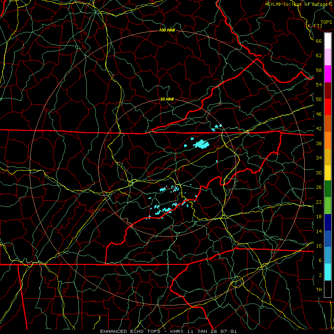Click the legend value 14
This screenshot has height=334, width=334.
click(319, 231)
